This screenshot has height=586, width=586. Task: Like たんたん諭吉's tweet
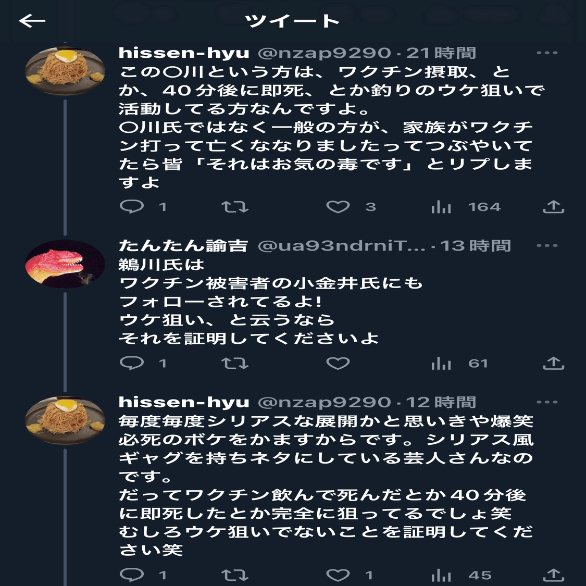[x=338, y=363]
